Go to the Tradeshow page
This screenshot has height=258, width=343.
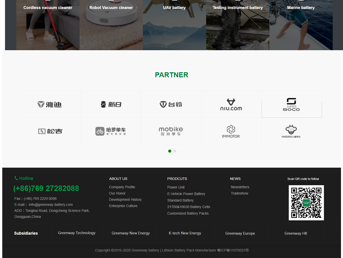(x=240, y=193)
